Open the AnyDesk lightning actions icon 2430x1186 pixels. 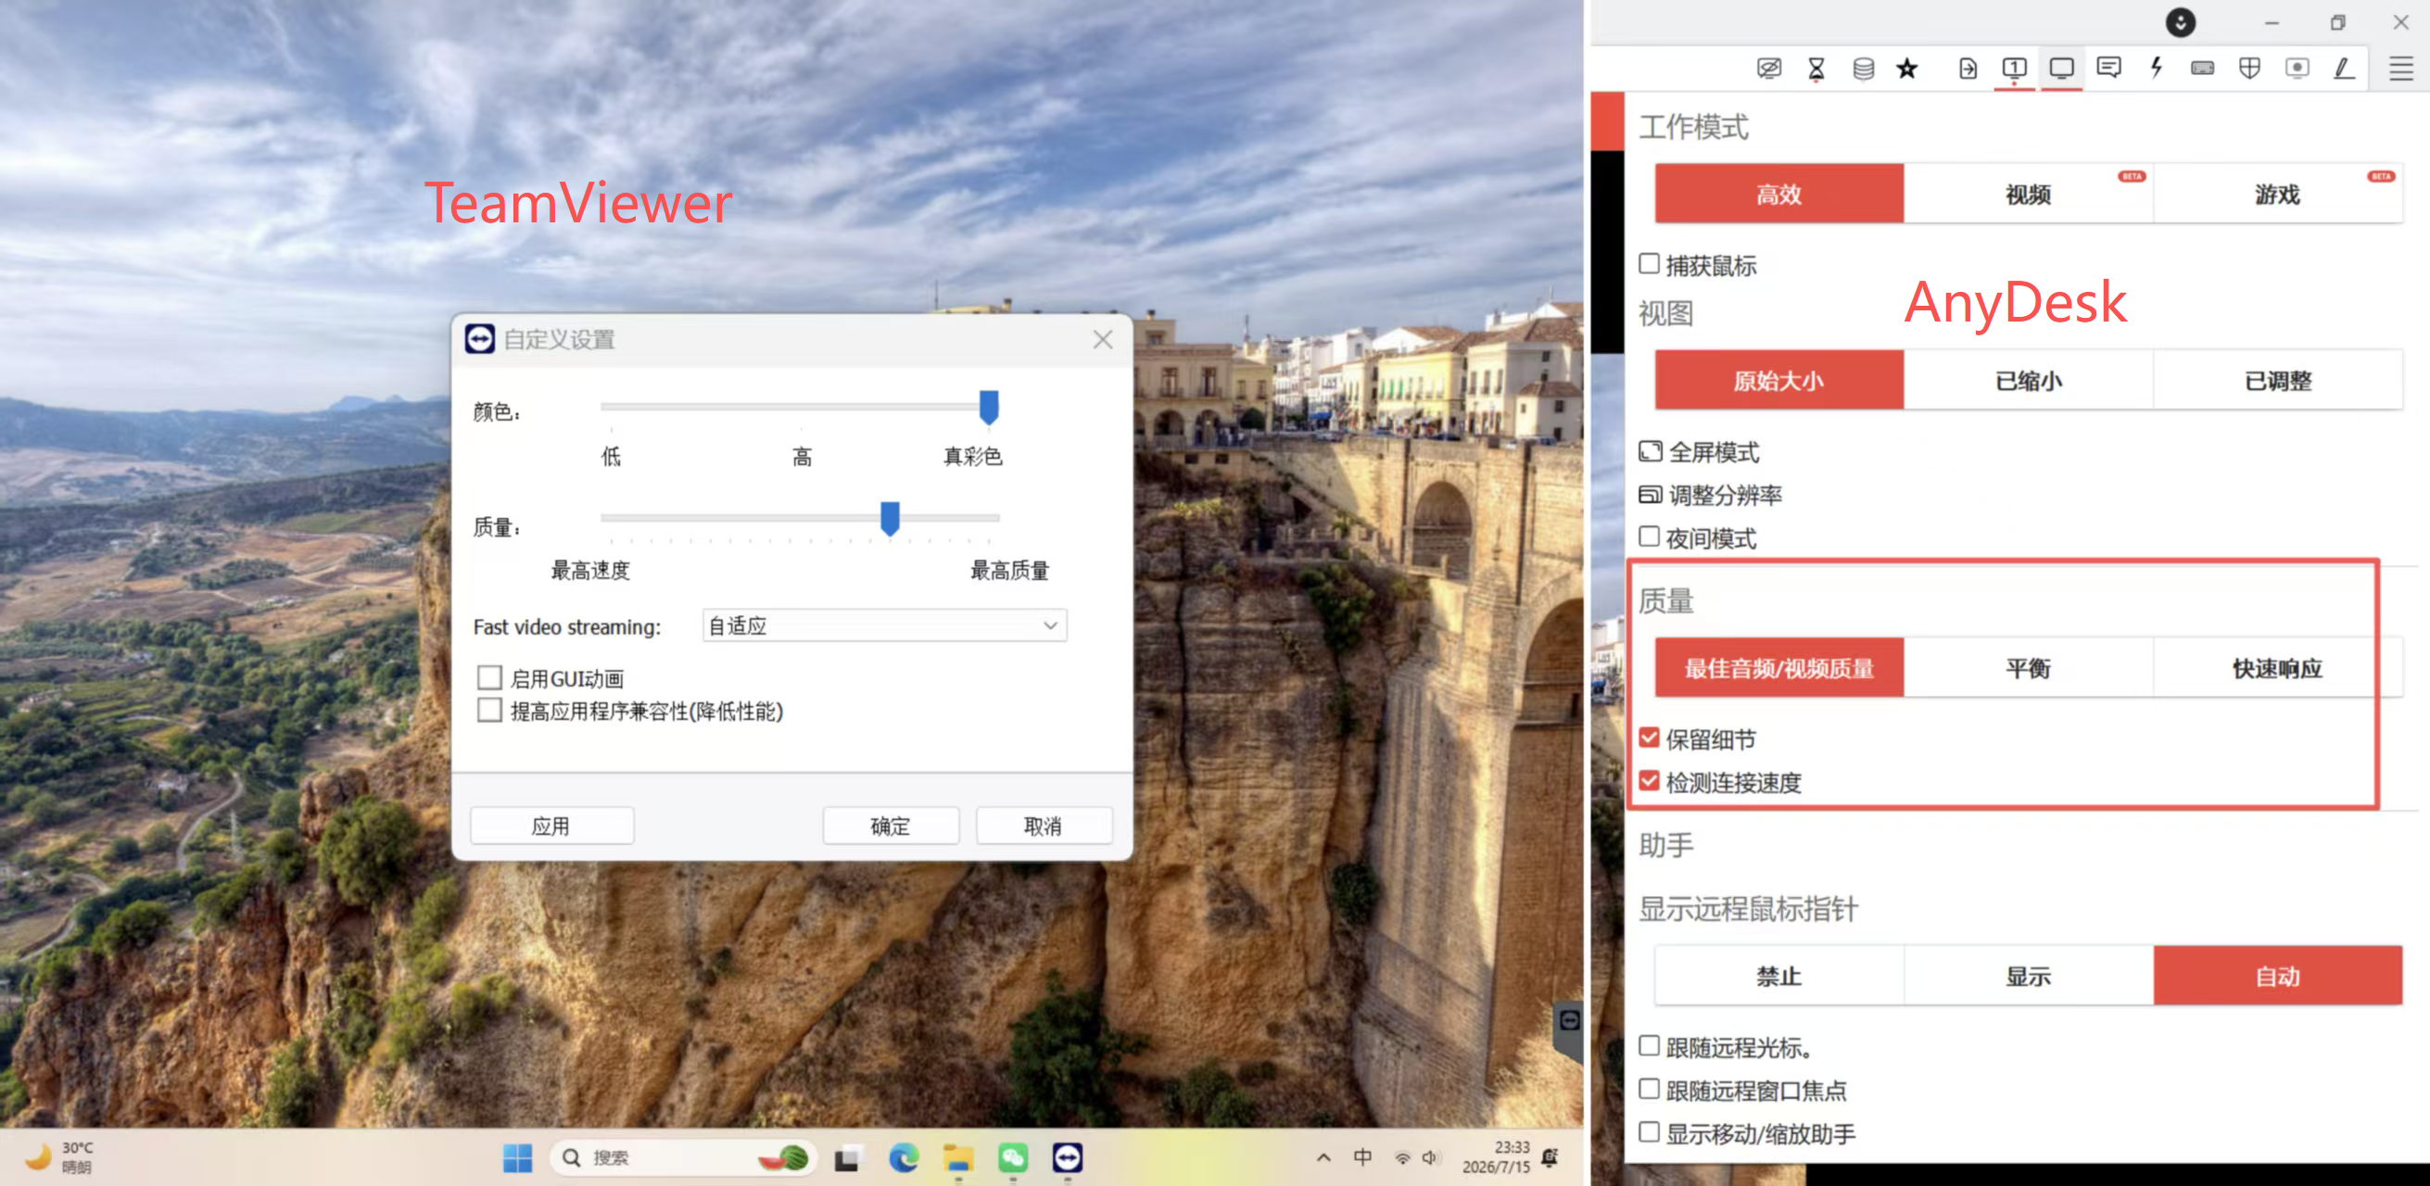(2157, 67)
